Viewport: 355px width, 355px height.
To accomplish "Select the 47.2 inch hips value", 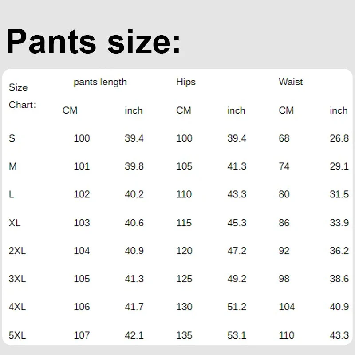I will [237, 251].
